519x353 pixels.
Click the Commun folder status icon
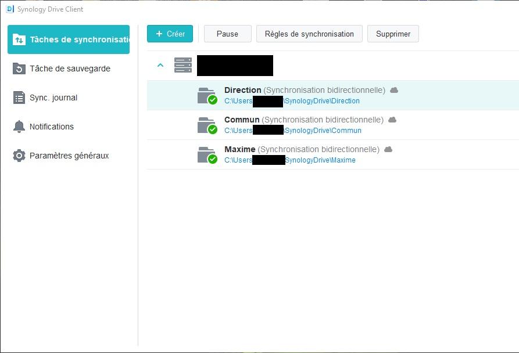pyautogui.click(x=207, y=125)
